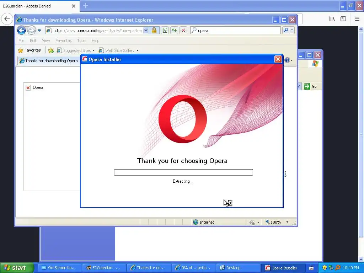
Task: Select the E2Guardian - Access Denied browser tab
Action: [39, 6]
